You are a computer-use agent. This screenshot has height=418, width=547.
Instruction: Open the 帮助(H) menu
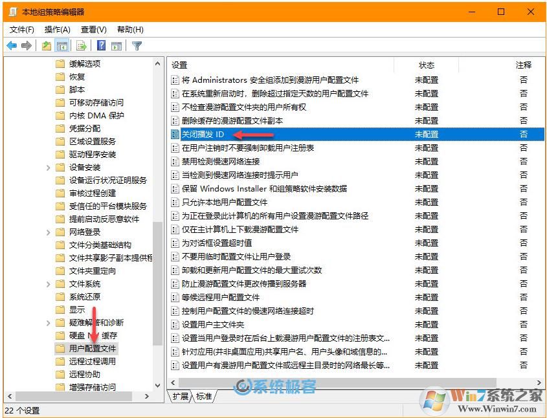130,30
